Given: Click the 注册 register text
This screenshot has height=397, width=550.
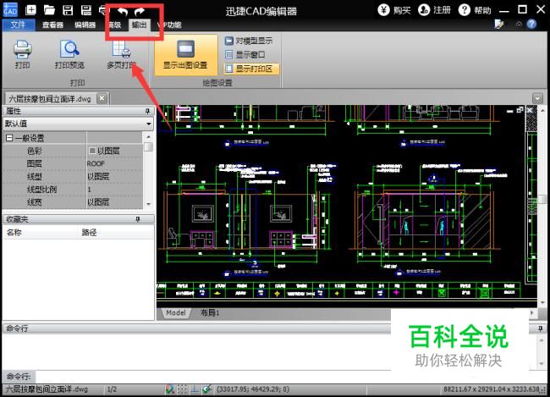Looking at the screenshot, I should pyautogui.click(x=442, y=10).
